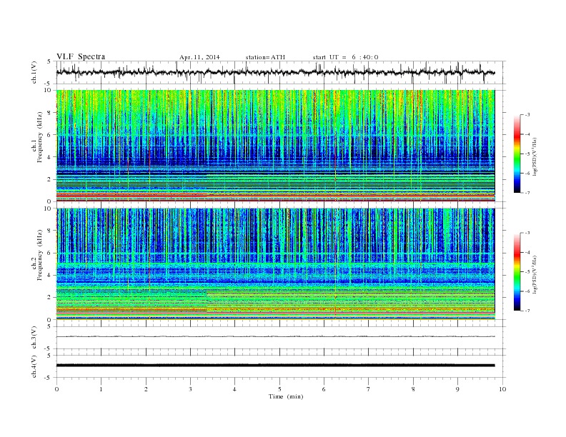
Task: Click the time-axis tick label "5"
Action: coord(279,389)
